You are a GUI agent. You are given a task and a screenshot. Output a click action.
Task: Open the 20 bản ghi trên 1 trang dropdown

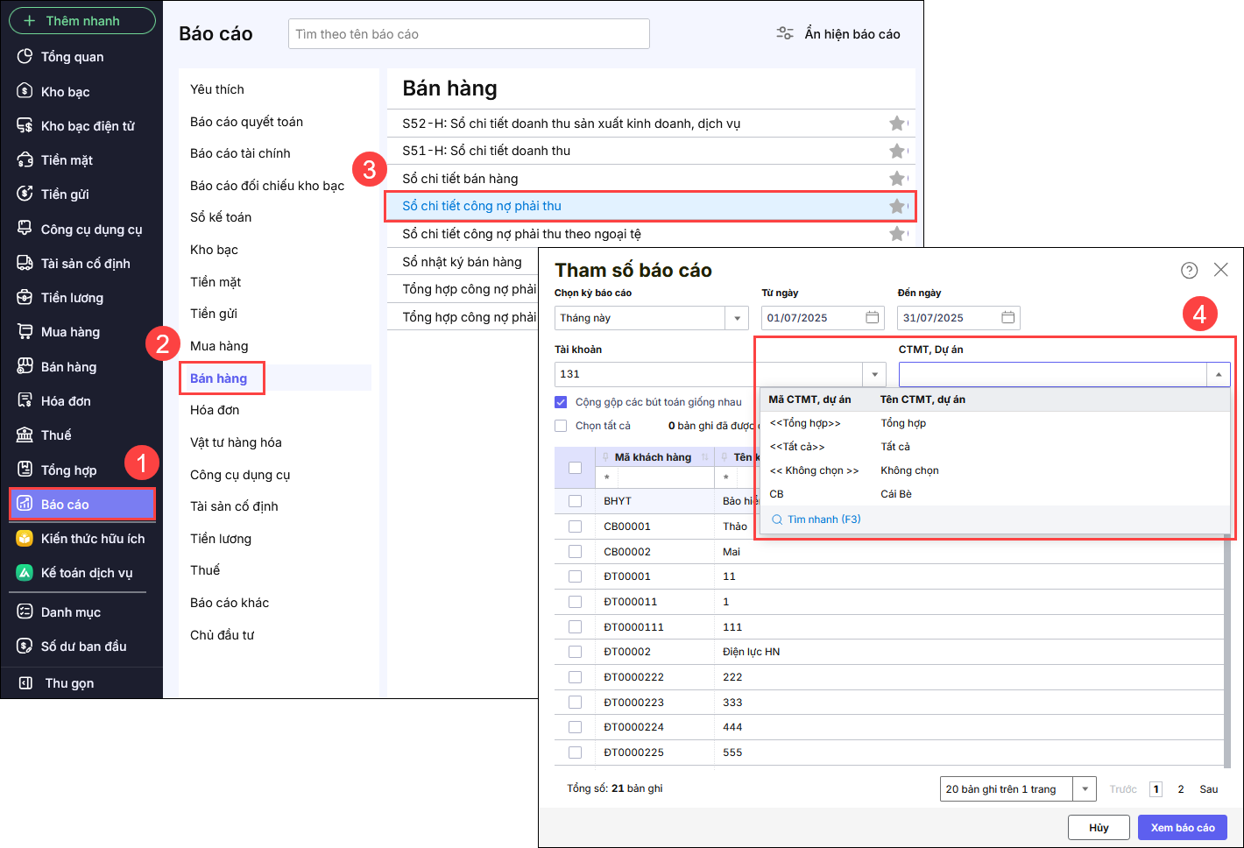click(1085, 788)
